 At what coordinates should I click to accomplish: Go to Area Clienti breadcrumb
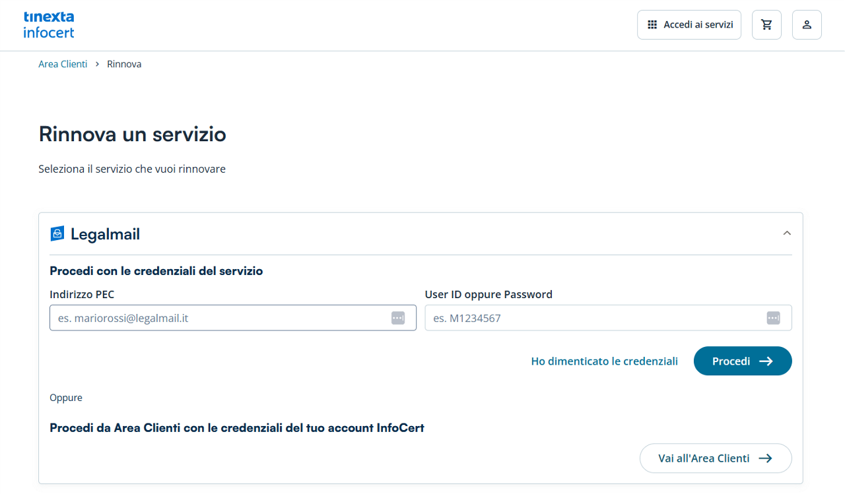click(x=63, y=64)
